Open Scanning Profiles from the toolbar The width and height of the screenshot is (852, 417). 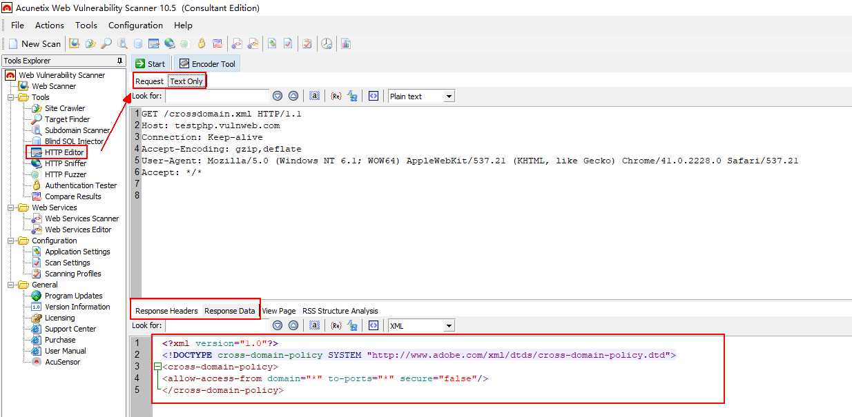tap(307, 43)
